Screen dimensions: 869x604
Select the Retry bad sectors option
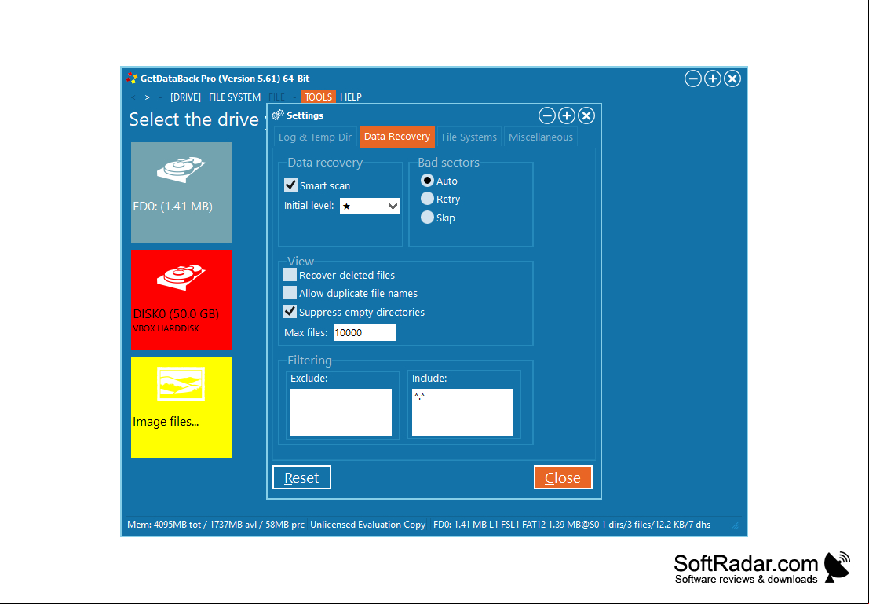(427, 199)
